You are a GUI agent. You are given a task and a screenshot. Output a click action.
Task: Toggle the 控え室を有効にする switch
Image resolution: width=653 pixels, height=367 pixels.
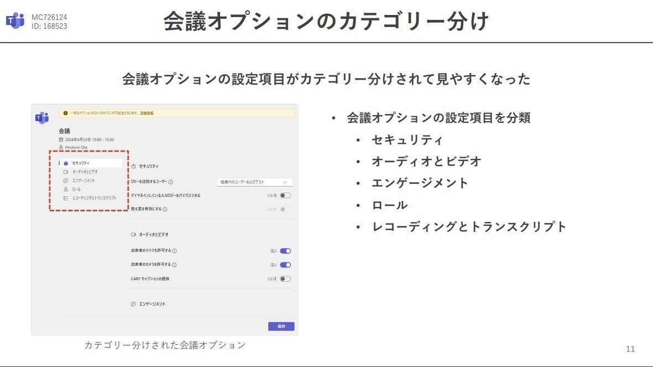[x=285, y=209]
